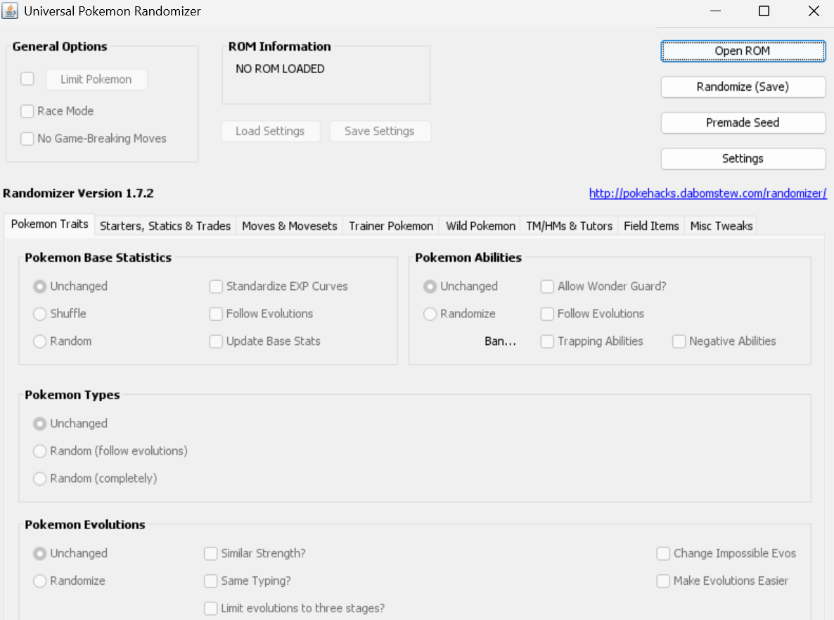834x620 pixels.
Task: Click the General Options heading
Action: pyautogui.click(x=60, y=47)
